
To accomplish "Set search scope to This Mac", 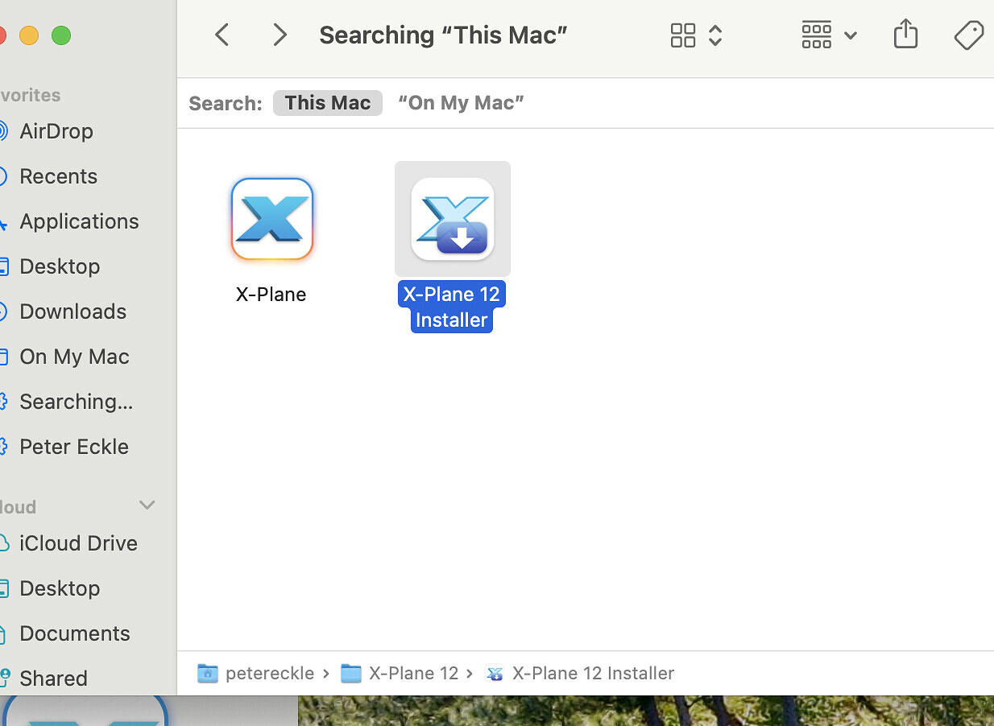I will (x=328, y=103).
